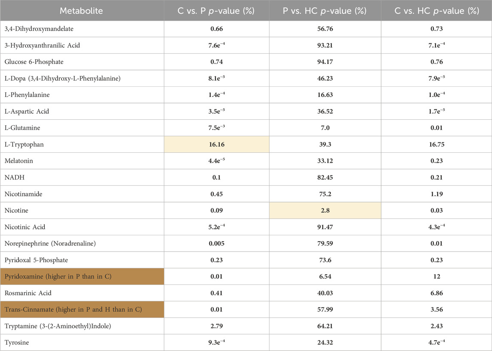492x351 pixels.
Task: Click the Nicotinamide row label
Action: pos(23,194)
